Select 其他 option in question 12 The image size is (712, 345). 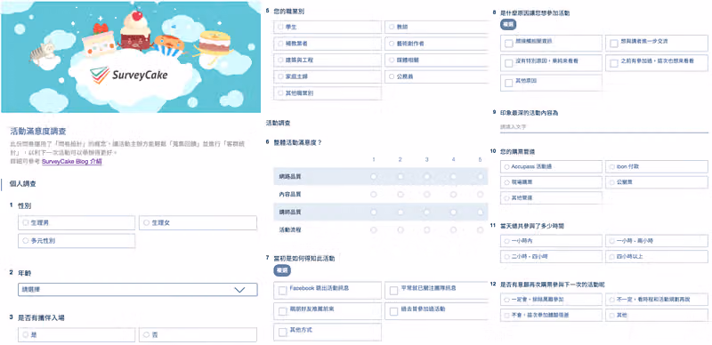click(x=657, y=315)
